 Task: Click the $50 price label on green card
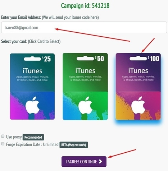click(99, 59)
